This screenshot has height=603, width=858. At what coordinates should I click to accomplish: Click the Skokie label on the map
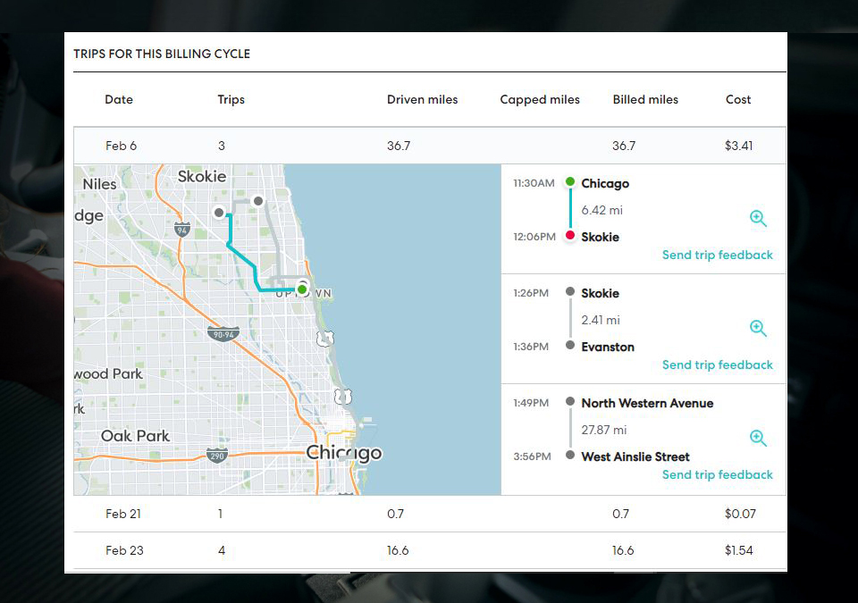coord(202,177)
